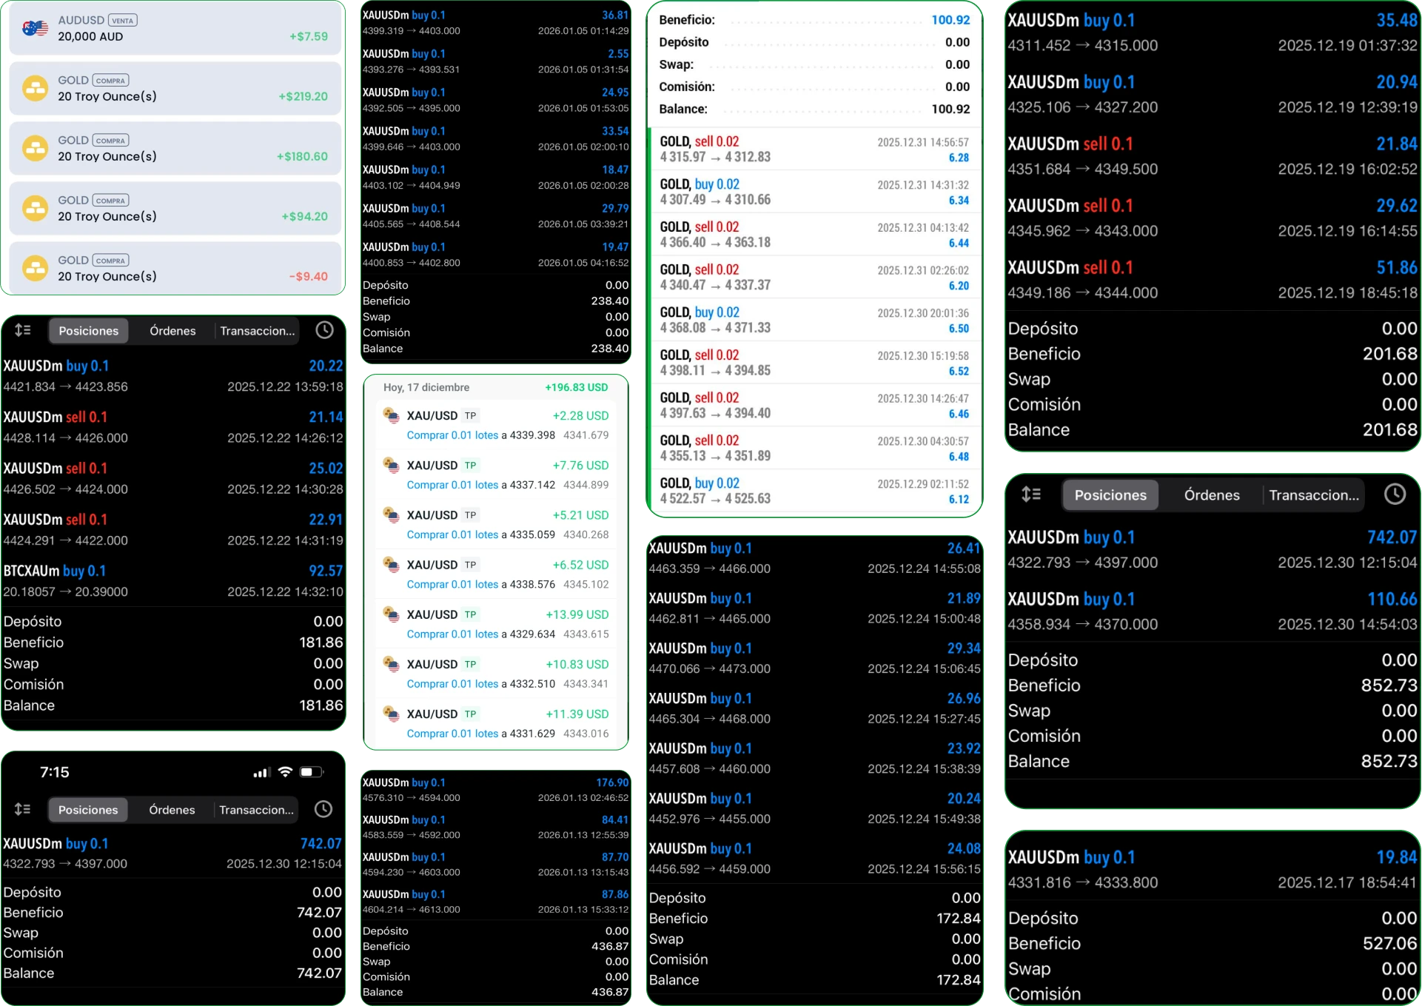Viewport: 1422px width, 1006px height.
Task: Click TP badge on +13.99 USD trade
Action: [x=470, y=614]
